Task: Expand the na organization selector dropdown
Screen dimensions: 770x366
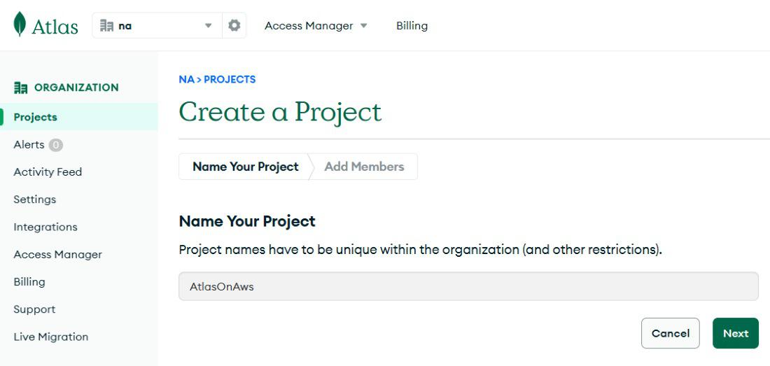Action: 208,26
